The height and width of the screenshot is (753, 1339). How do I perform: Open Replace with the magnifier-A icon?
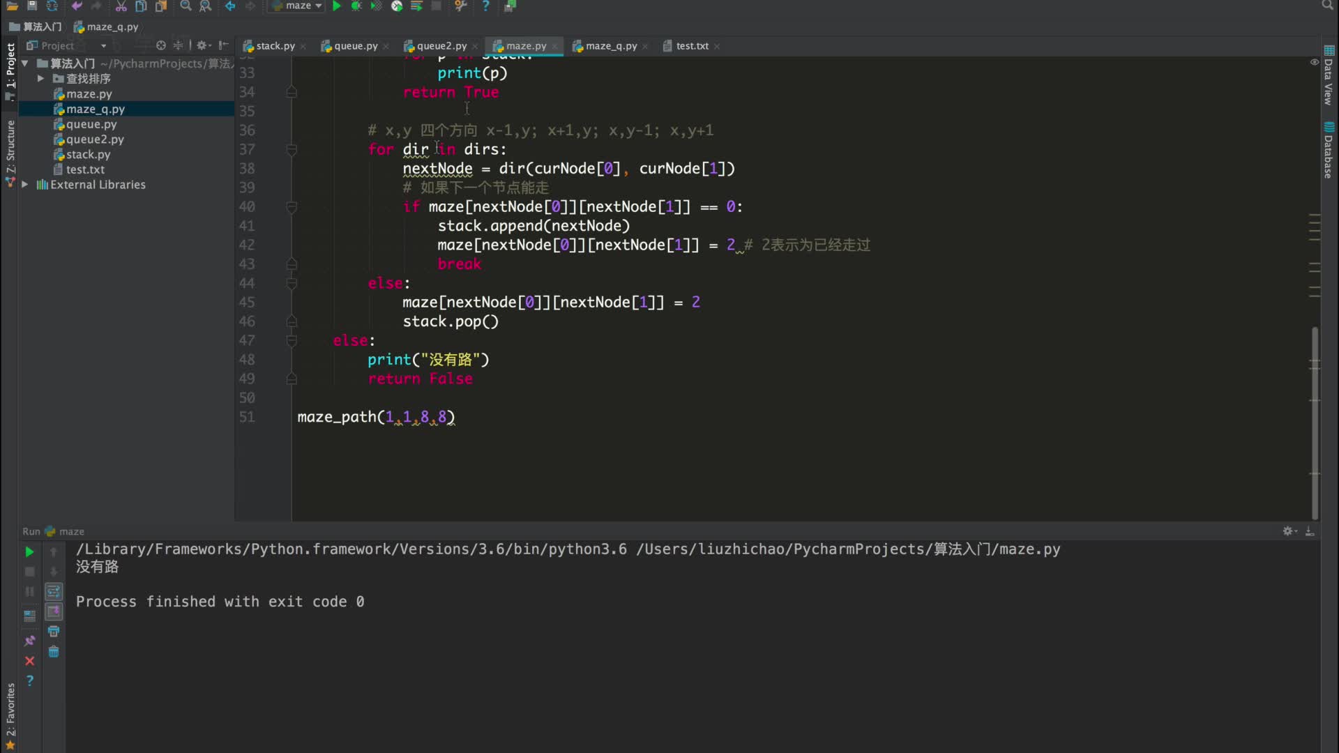coord(205,6)
